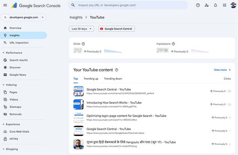Click the search magnifier icon
This screenshot has height=155, width=238.
coord(73,5)
